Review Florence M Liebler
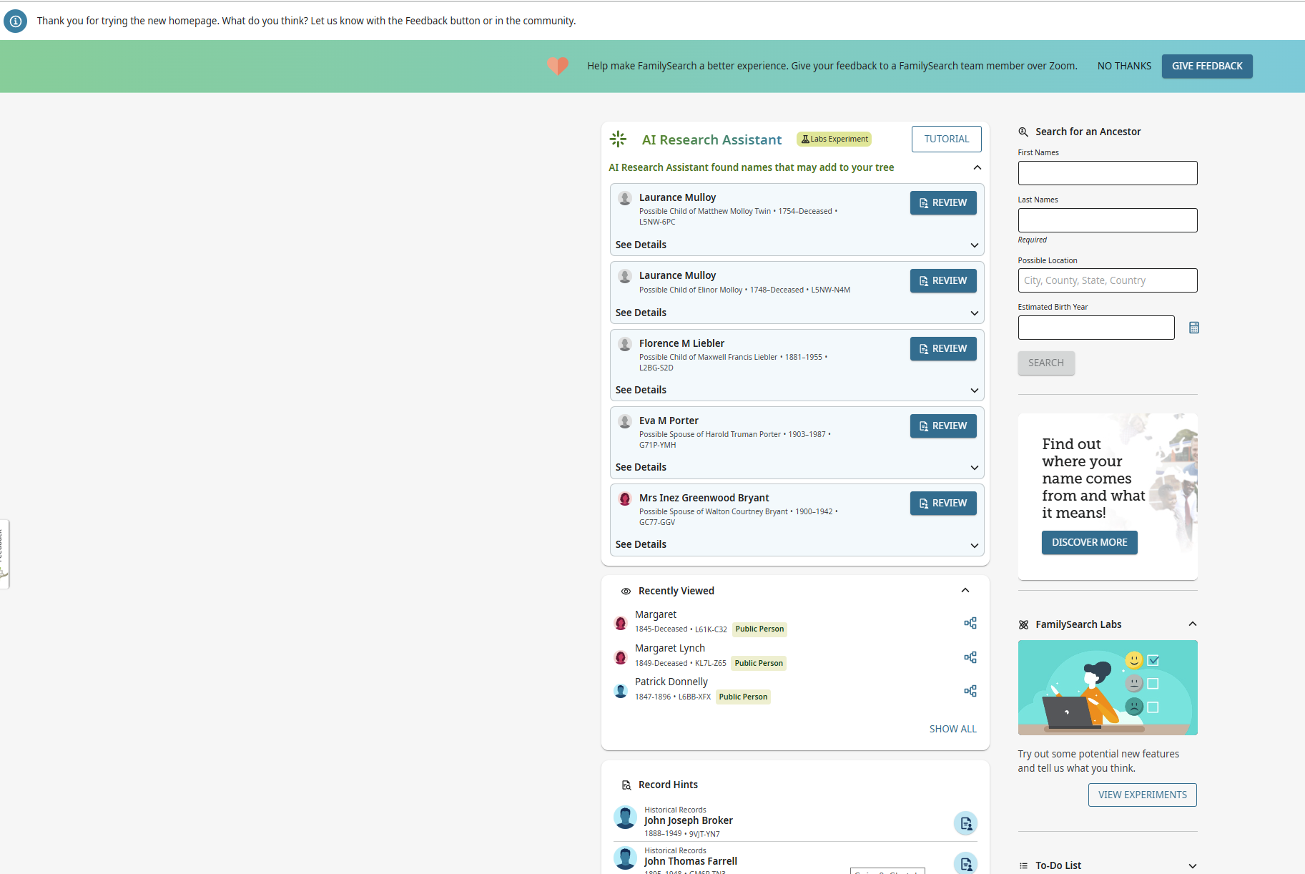Screen dimensions: 1305x874 click(943, 349)
